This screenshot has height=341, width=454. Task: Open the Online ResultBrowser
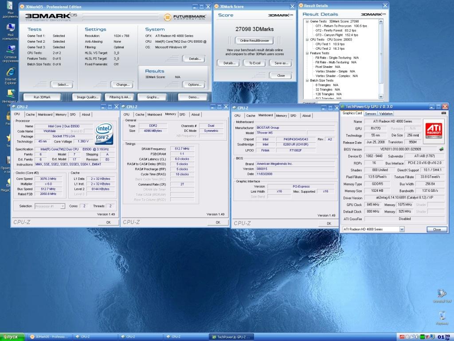point(254,40)
